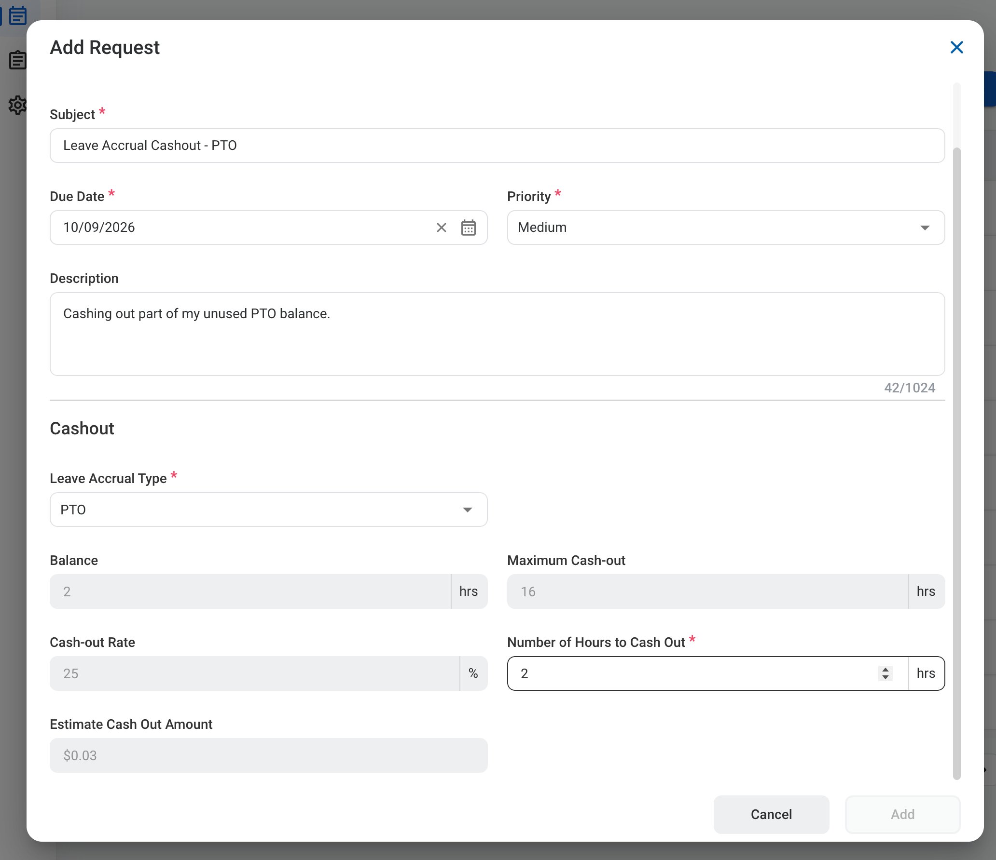This screenshot has height=860, width=996.
Task: Clear the Due Date value
Action: pos(441,228)
